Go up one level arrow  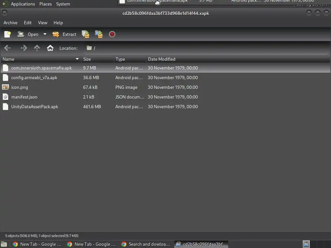coord(37,48)
